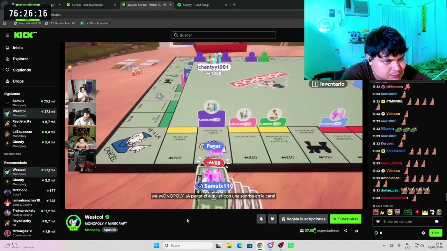The image size is (447, 251).
Task: Click the chat identity shield icon
Action: click(378, 221)
